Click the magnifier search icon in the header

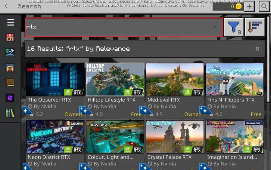coord(264,7)
